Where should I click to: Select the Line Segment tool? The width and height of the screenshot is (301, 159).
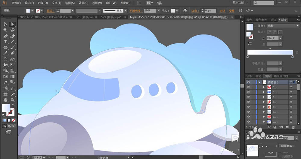[x=13, y=42]
